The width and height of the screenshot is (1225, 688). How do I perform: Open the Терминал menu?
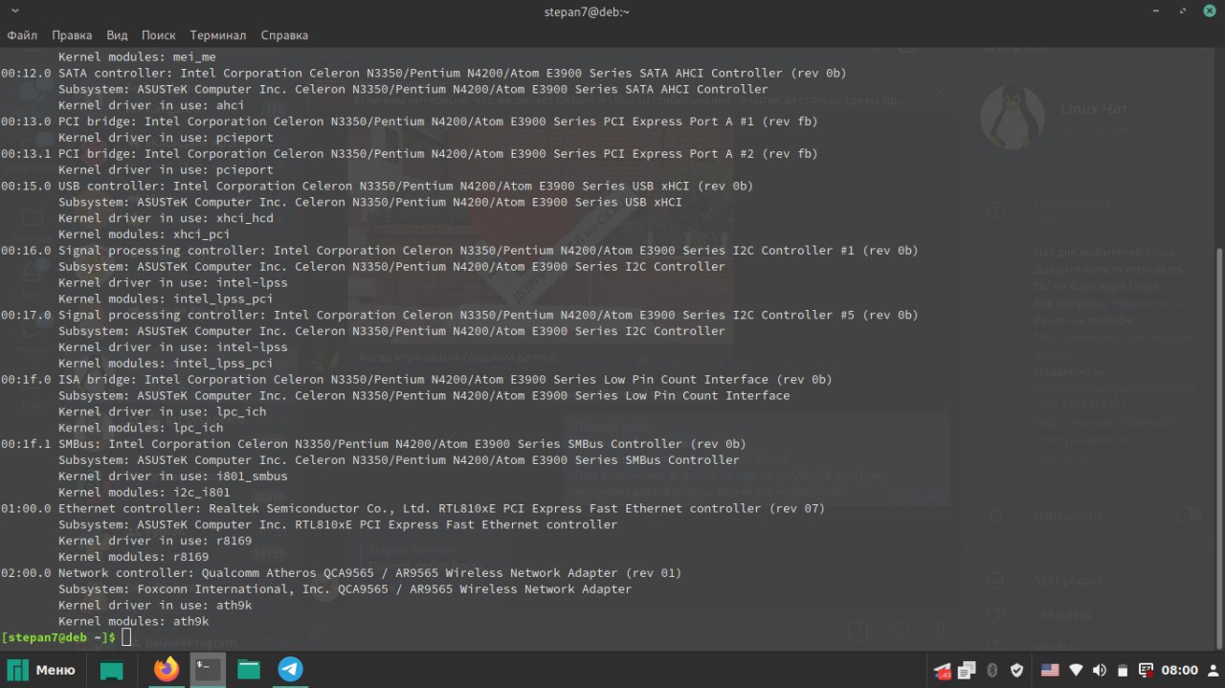[x=218, y=35]
